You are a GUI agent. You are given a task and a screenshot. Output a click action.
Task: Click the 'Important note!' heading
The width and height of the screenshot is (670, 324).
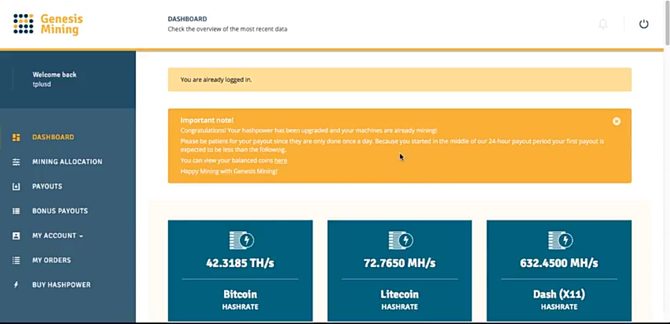coord(207,120)
